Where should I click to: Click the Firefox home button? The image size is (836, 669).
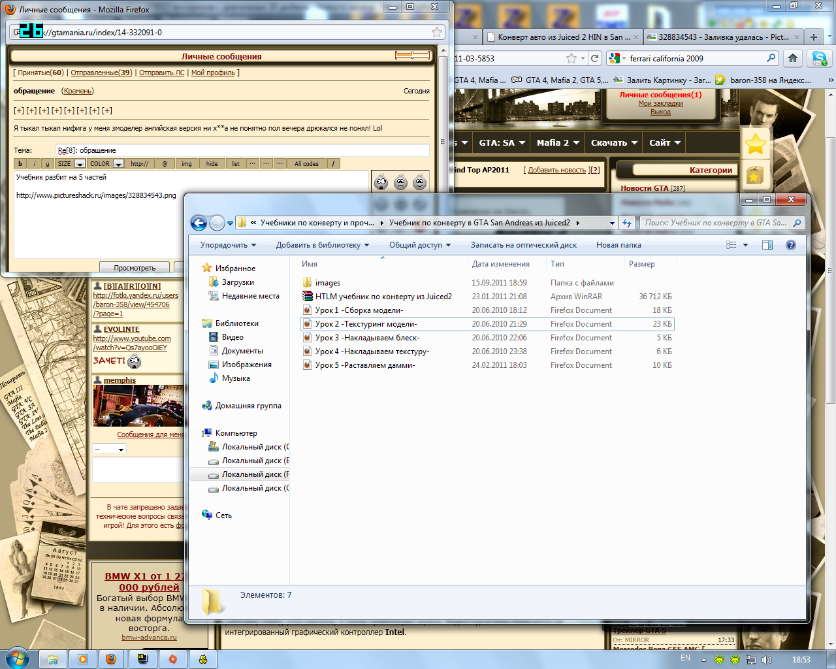[793, 58]
